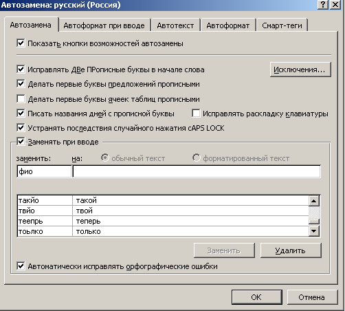Select the тоьлко list entry
The width and height of the screenshot is (345, 311).
(45, 231)
